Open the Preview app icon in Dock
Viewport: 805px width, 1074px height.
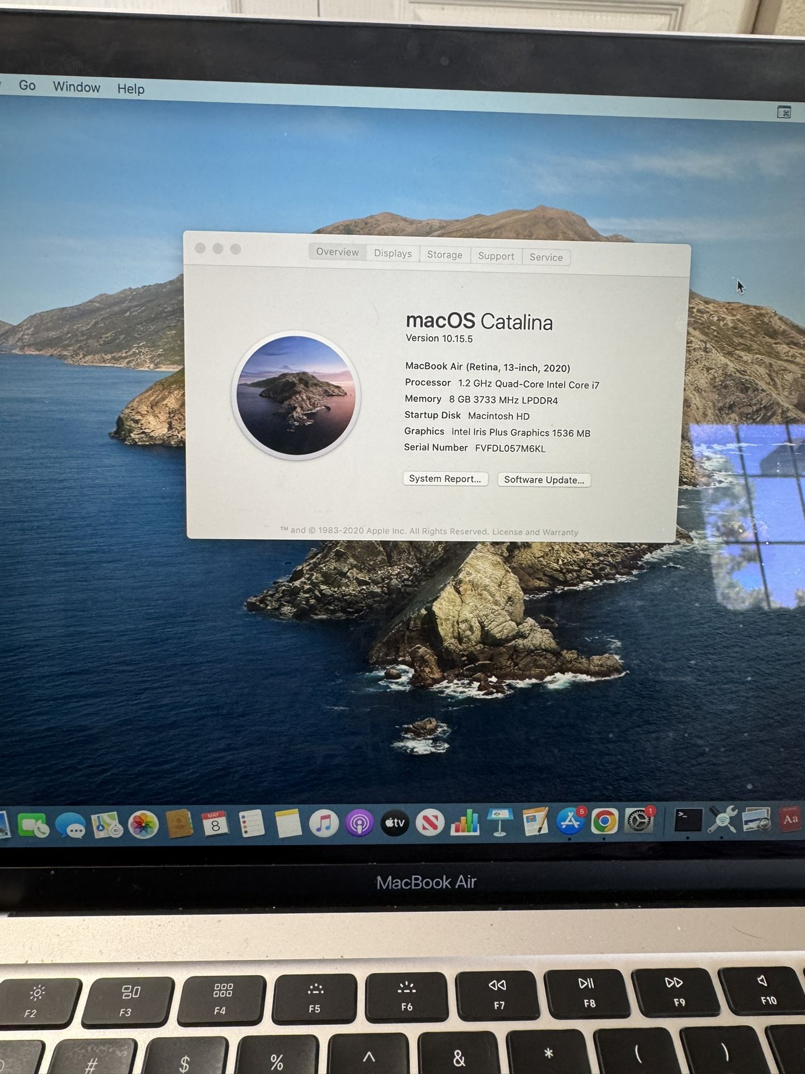coord(756,820)
